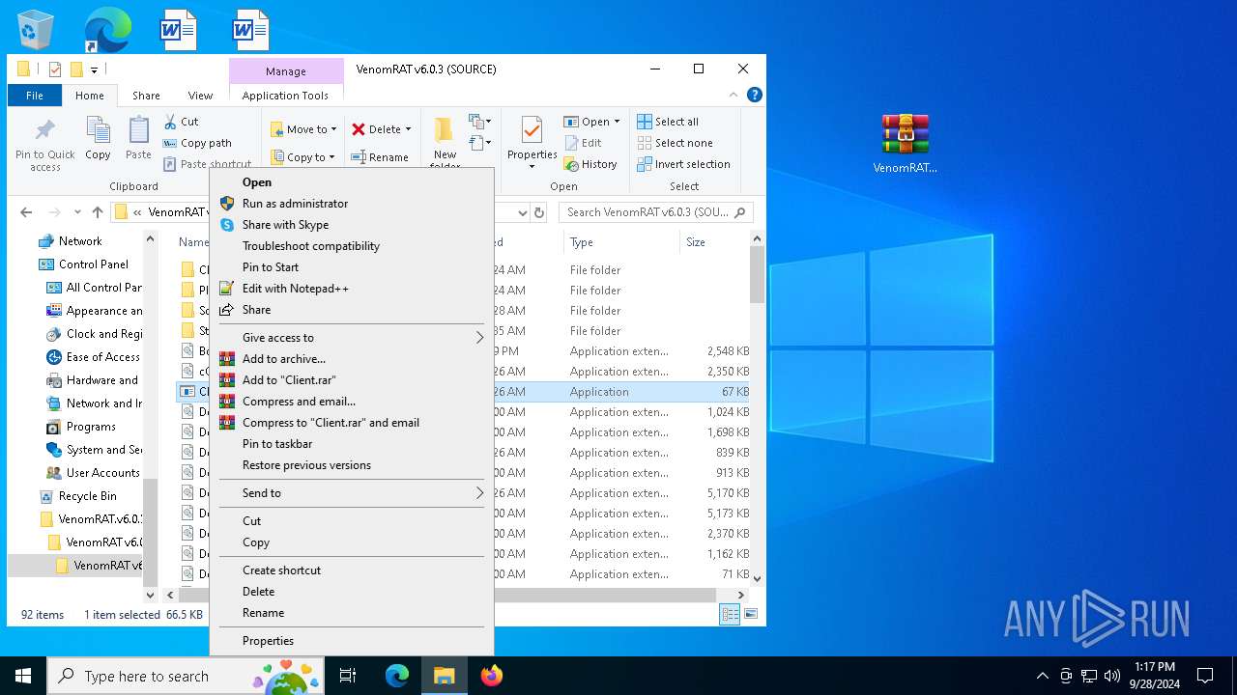Open Task View on taskbar
Screen dimensions: 1237x695
(348, 676)
